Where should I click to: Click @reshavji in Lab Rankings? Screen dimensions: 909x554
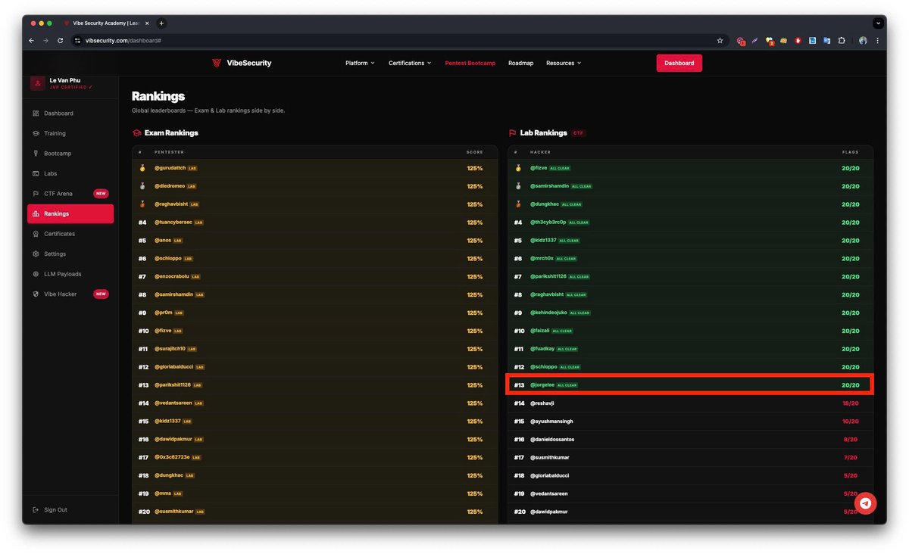point(542,403)
